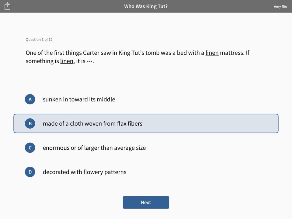Choose answer 'sunken in toward its middle'
292x219 pixels.
tap(79, 99)
